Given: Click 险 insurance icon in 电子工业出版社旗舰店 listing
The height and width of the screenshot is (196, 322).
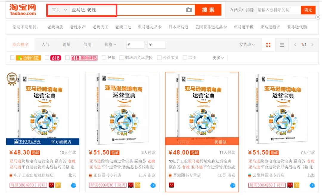Looking at the screenshot, I should click(x=58, y=185).
